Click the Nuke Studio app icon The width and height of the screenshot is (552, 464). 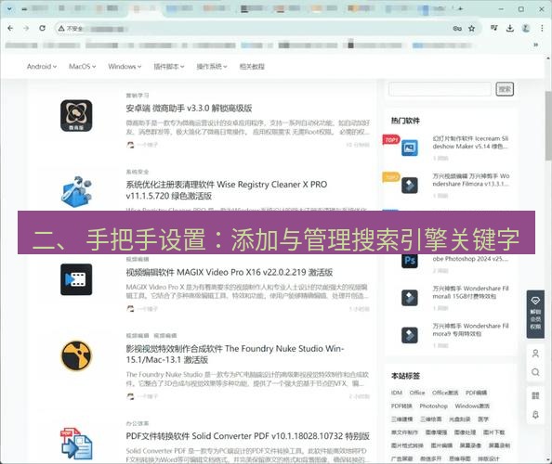pos(76,355)
